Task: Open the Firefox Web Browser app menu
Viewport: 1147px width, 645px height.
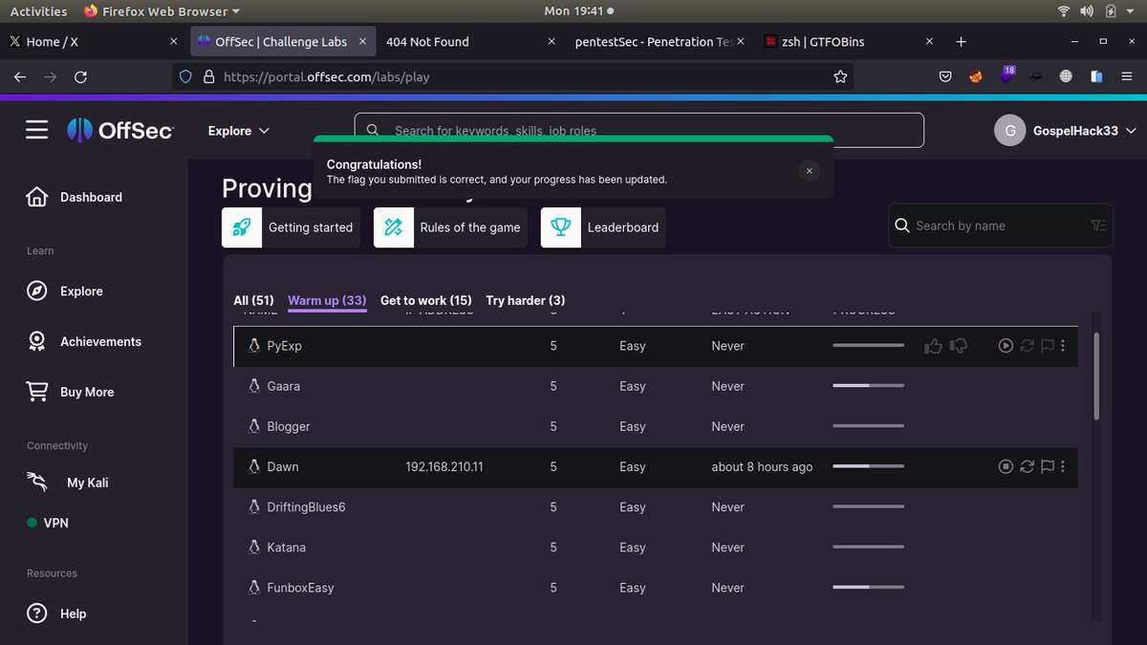Action: tap(162, 11)
